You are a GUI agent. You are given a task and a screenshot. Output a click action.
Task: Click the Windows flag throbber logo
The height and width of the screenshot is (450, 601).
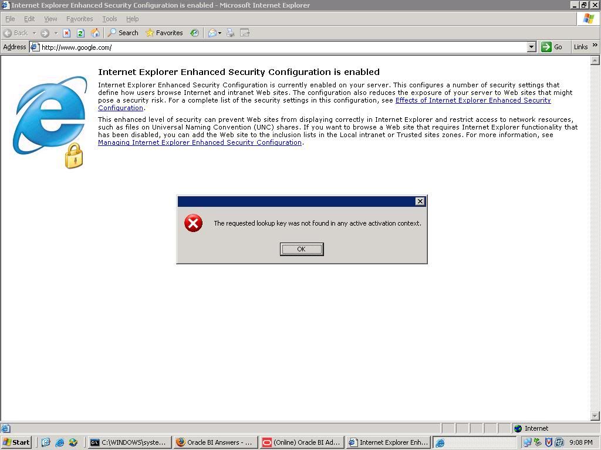[x=588, y=19]
